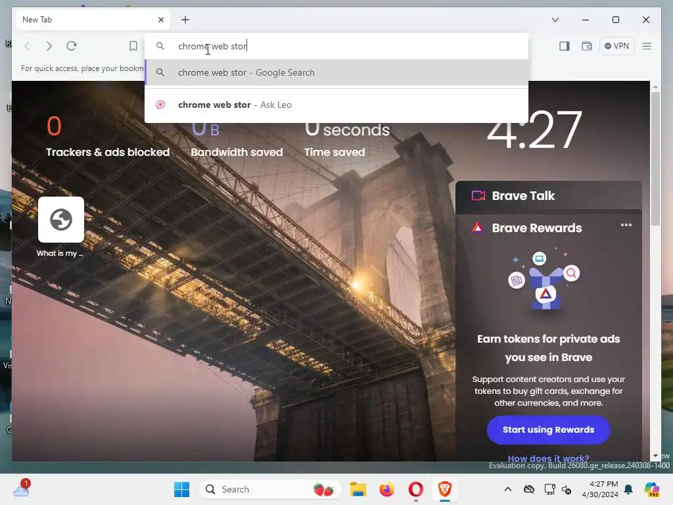Open a new tab with plus button

(185, 20)
